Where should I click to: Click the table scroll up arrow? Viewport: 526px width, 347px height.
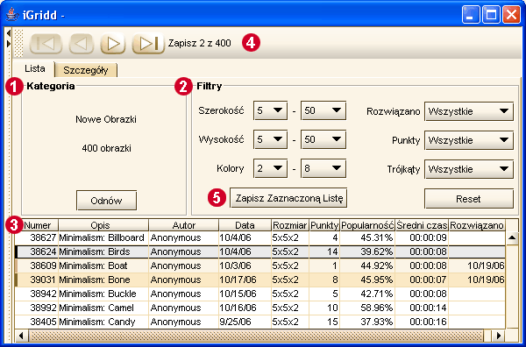(x=512, y=238)
